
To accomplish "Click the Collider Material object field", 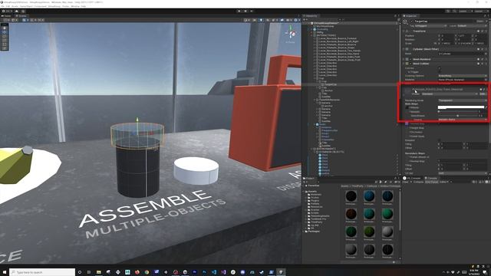I will (x=463, y=80).
